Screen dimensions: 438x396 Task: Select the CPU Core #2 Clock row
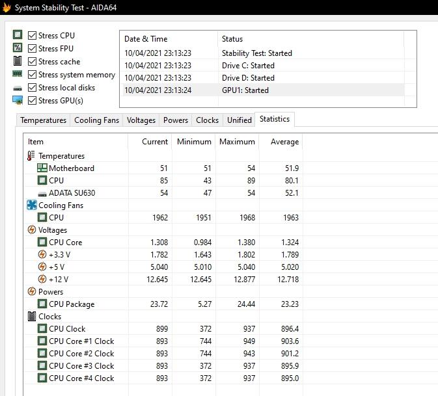(163, 353)
